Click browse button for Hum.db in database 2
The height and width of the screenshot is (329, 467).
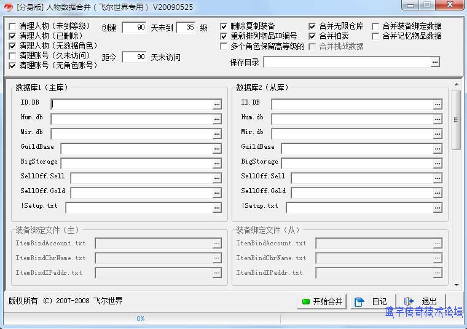[438, 119]
